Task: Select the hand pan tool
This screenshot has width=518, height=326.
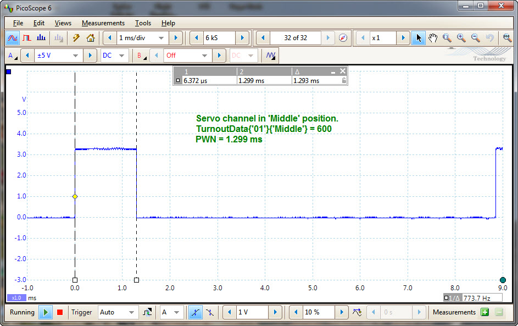Action: (x=433, y=38)
